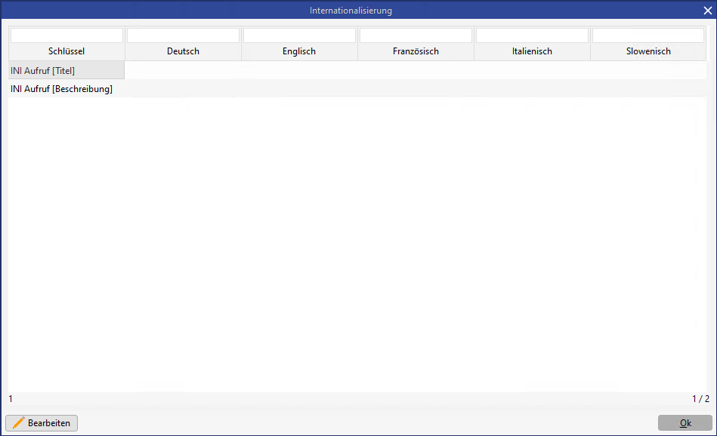The width and height of the screenshot is (717, 436).
Task: Sort by the Schlüssel column header
Action: pyautogui.click(x=66, y=51)
